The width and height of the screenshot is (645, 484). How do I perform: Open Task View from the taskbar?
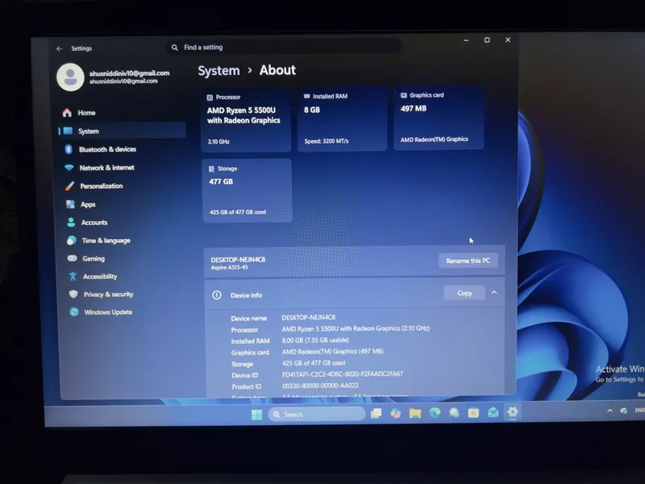pos(376,413)
